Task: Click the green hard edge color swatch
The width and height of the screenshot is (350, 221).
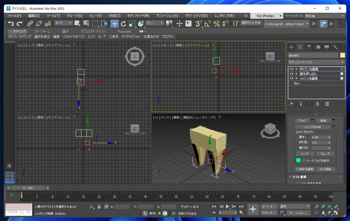Action: [x=298, y=160]
